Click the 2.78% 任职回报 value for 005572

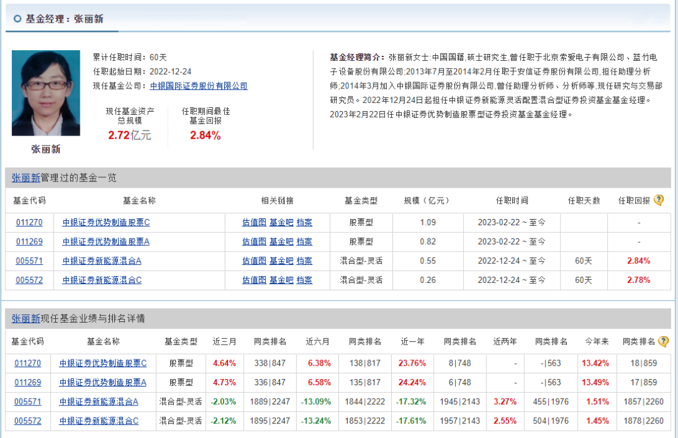[x=638, y=280]
